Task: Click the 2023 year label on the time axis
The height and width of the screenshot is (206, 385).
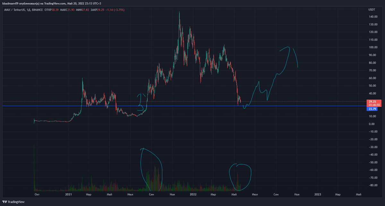Action: 317,194
